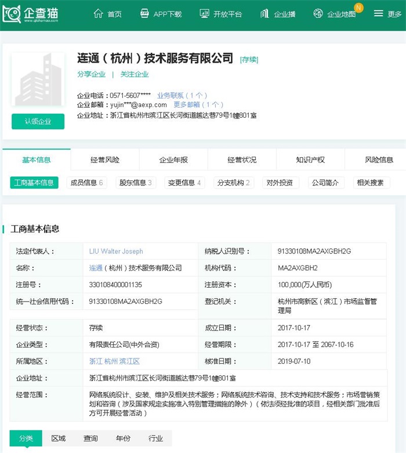The width and height of the screenshot is (406, 453).
Task: Open APP下载 in top navigation
Action: (168, 14)
